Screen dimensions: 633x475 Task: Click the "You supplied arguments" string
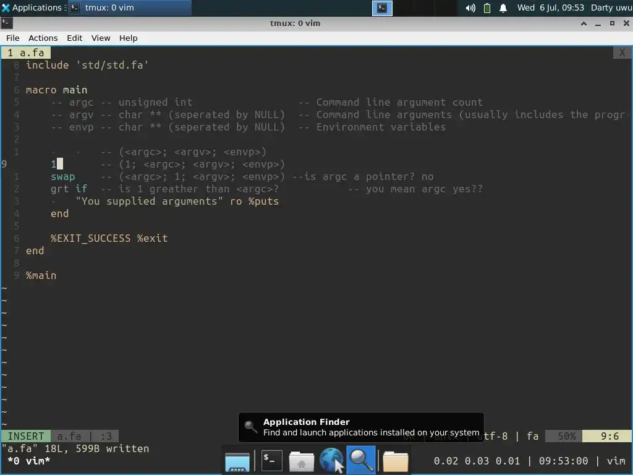150,201
